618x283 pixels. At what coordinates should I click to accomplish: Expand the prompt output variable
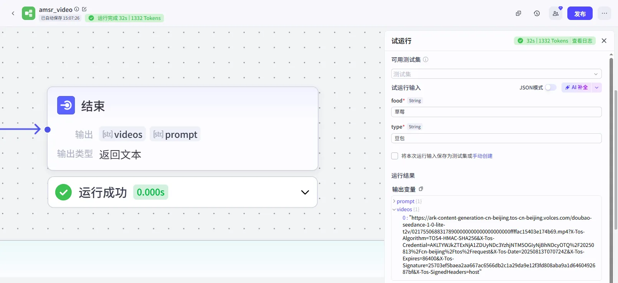[394, 201]
